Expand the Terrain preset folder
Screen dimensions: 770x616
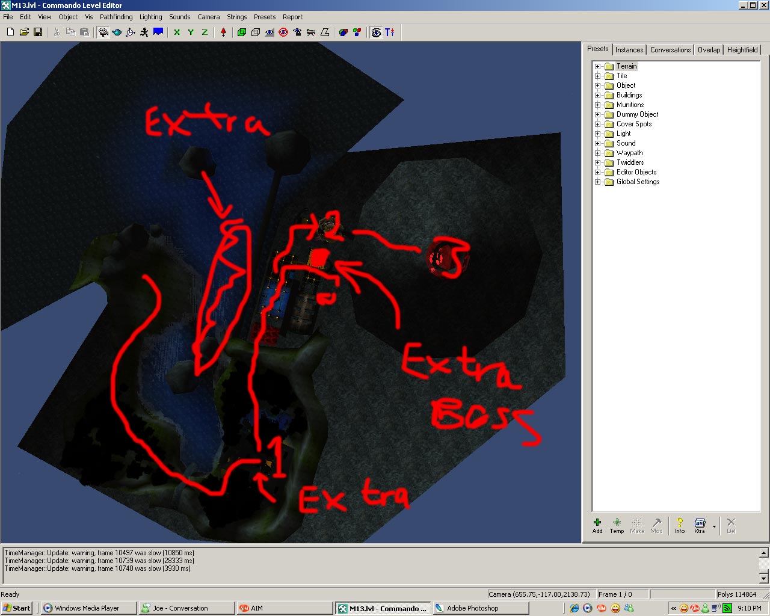tap(597, 67)
